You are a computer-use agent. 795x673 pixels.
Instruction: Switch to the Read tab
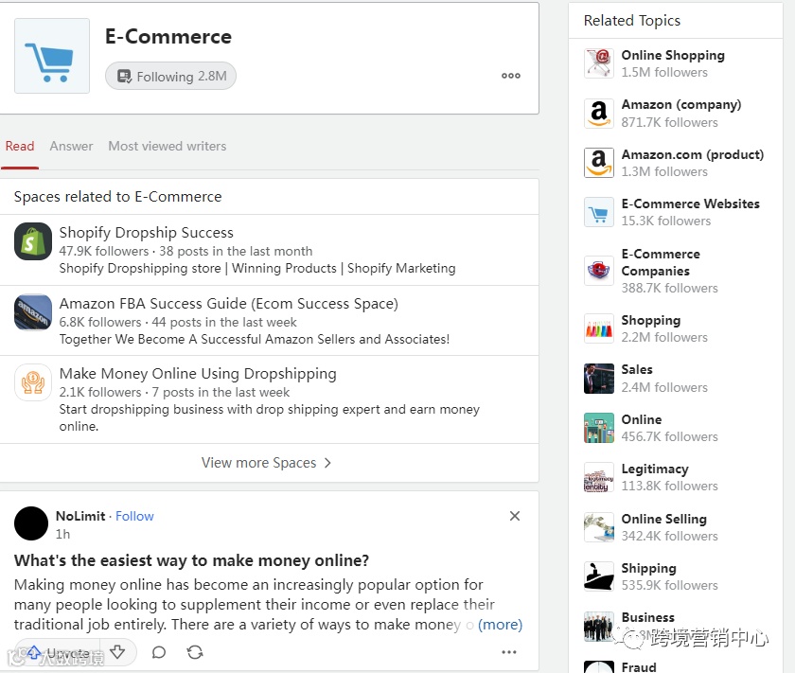(x=20, y=146)
